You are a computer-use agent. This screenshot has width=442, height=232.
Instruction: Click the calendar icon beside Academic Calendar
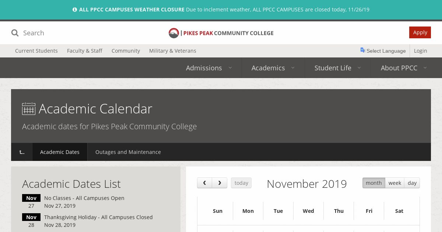29,109
